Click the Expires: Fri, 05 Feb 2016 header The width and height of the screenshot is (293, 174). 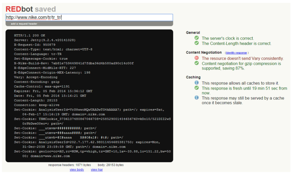[x=53, y=91]
